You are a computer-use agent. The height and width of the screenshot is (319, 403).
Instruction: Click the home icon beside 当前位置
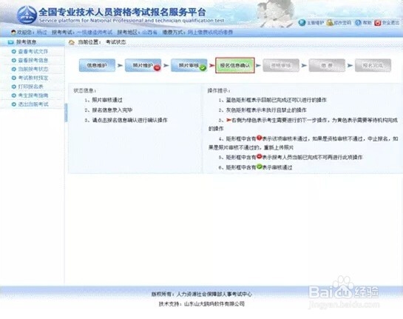(x=72, y=42)
